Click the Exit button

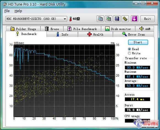coord(147,19)
